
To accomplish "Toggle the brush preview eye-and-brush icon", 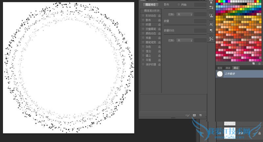I will pos(187,115).
